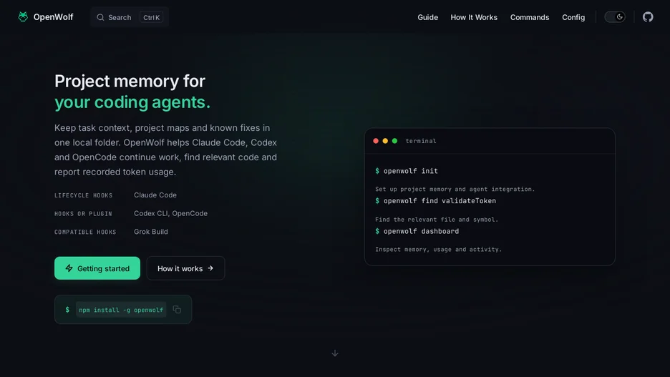Click the How it works button
This screenshot has height=377, width=670.
pyautogui.click(x=185, y=268)
